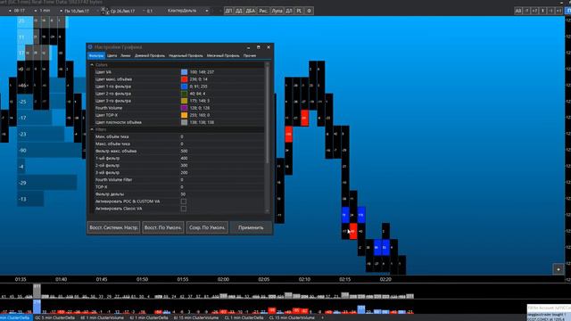Click the PL toolbar button
Screen dimensions: 571x321
(x=299, y=11)
